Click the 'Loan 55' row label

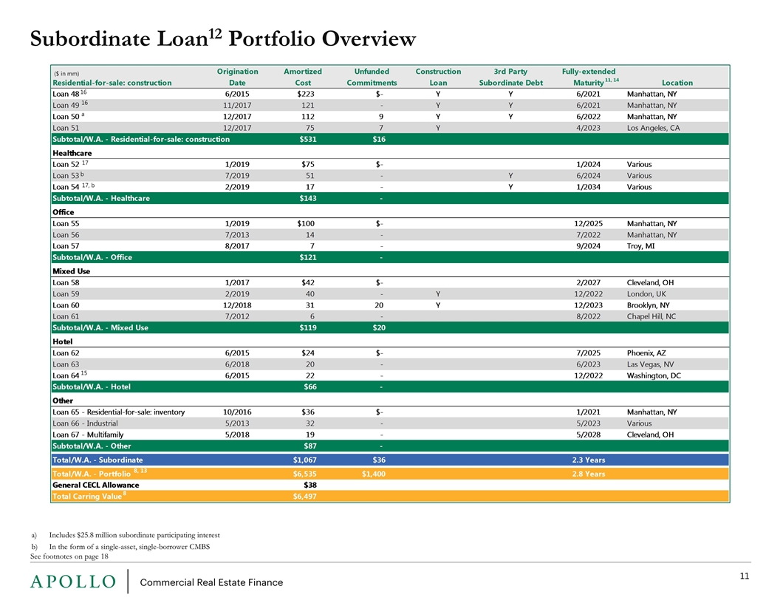(66, 223)
